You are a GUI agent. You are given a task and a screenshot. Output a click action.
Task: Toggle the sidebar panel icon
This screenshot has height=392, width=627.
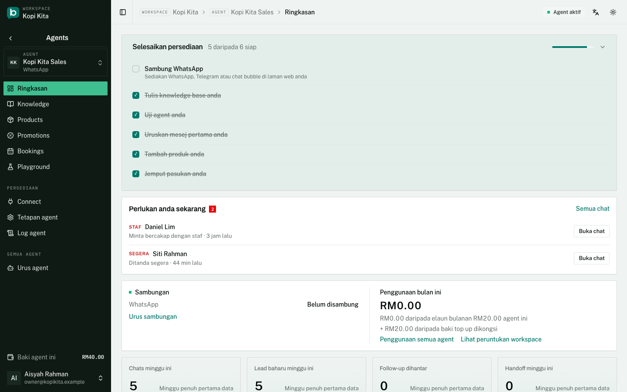click(x=123, y=12)
